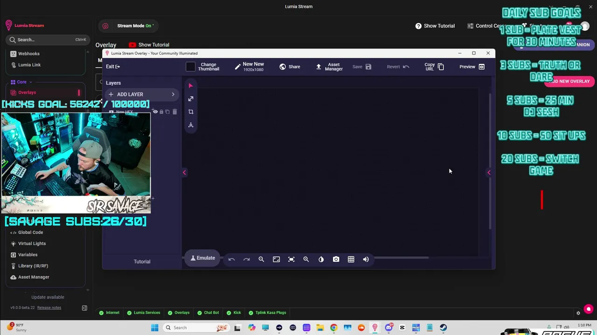Image resolution: width=597 pixels, height=335 pixels.
Task: Collapse the left layers panel arrow
Action: 184,173
